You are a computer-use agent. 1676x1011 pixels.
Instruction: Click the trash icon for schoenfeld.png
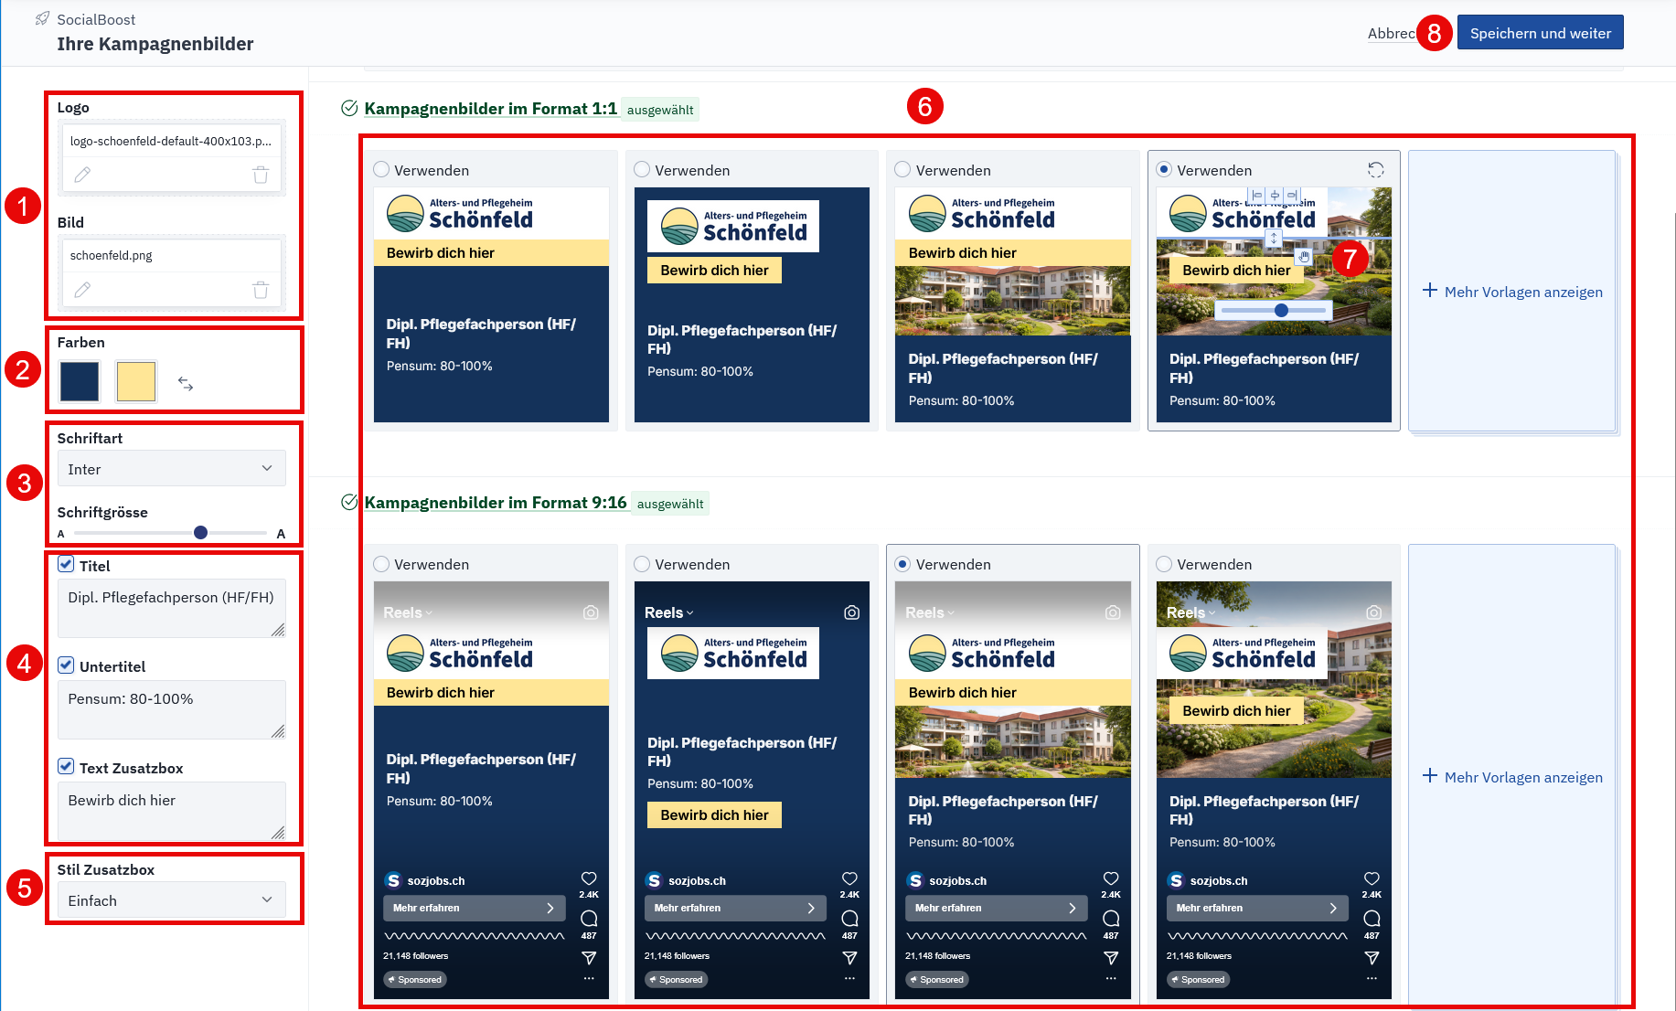click(x=261, y=290)
